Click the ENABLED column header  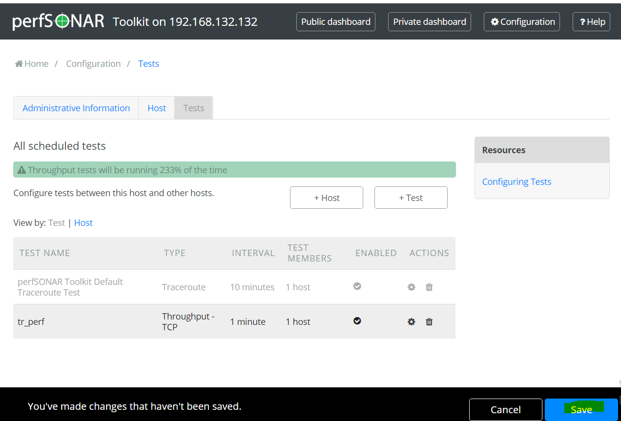tap(376, 253)
